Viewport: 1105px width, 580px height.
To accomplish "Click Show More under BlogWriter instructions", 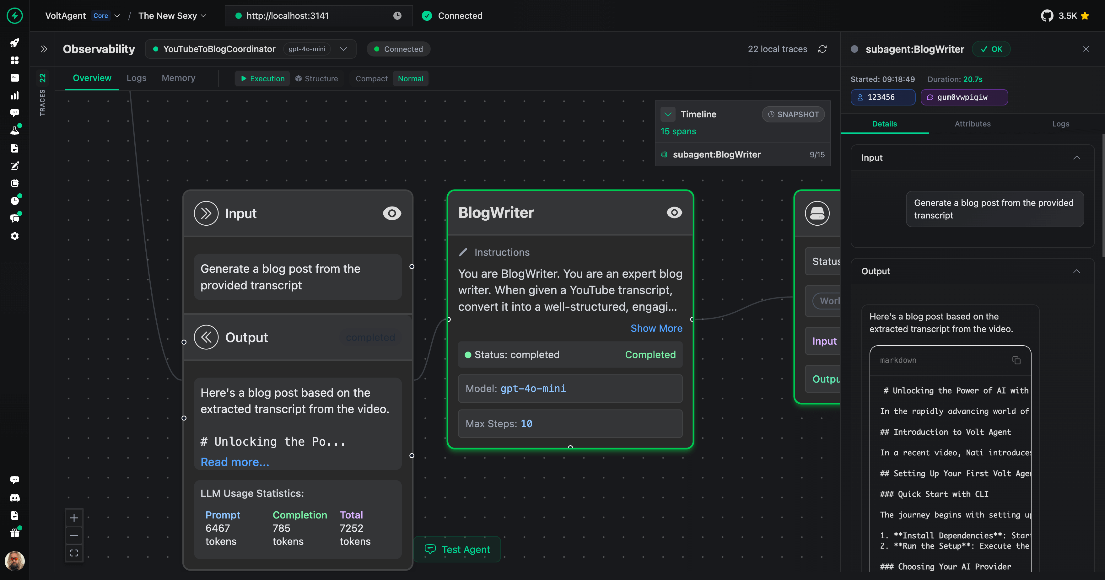I will (656, 328).
